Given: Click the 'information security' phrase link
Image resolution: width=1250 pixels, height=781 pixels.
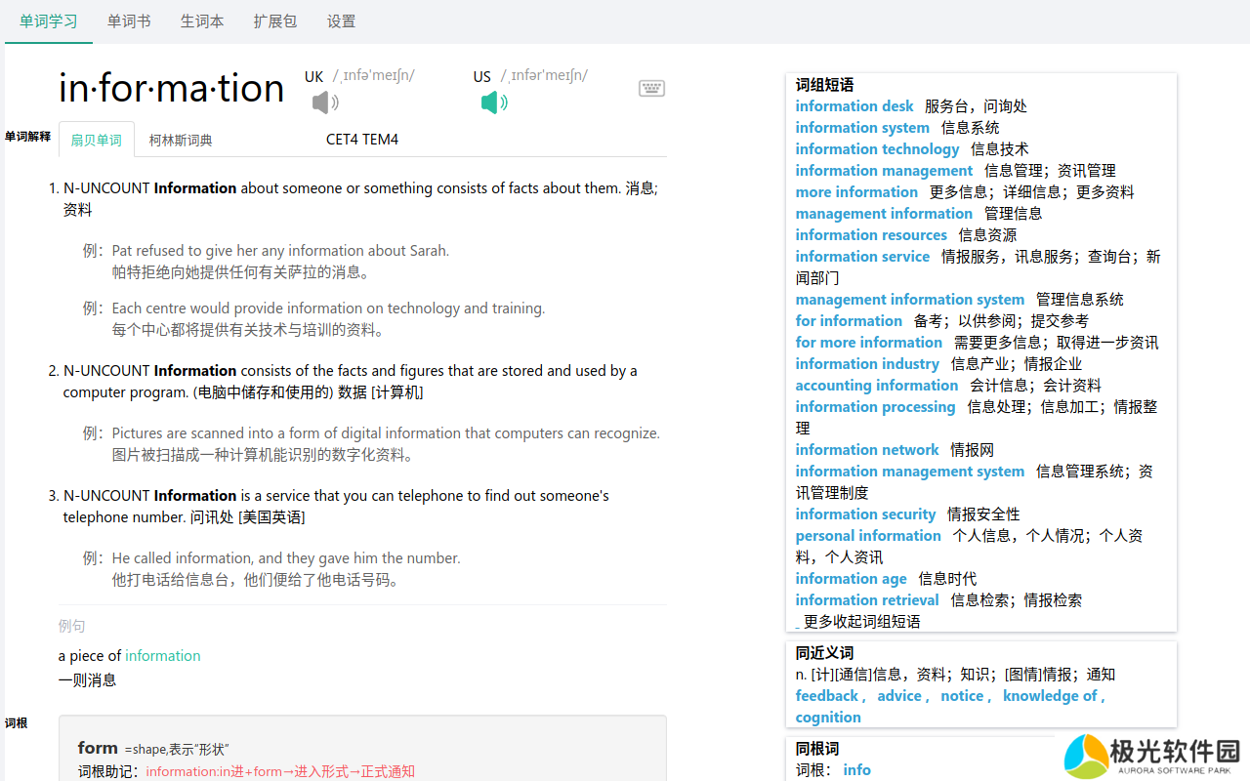Looking at the screenshot, I should pos(865,514).
